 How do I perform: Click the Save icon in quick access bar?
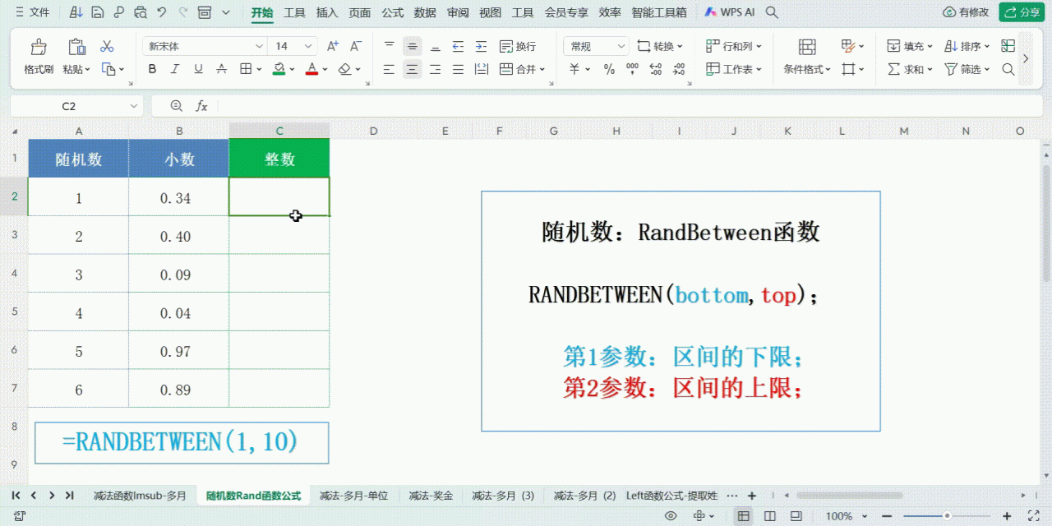coord(97,12)
